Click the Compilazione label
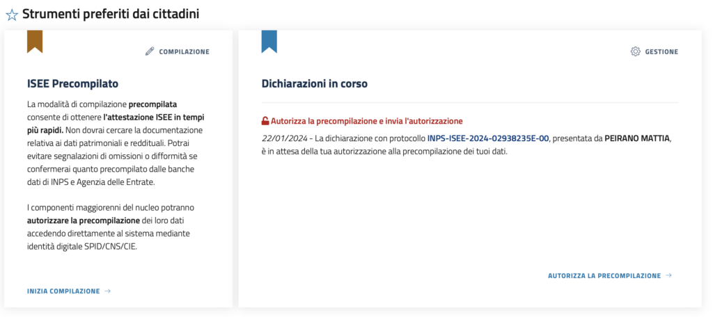 [184, 51]
